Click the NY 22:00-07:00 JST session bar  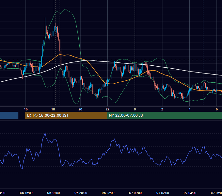tap(164, 115)
